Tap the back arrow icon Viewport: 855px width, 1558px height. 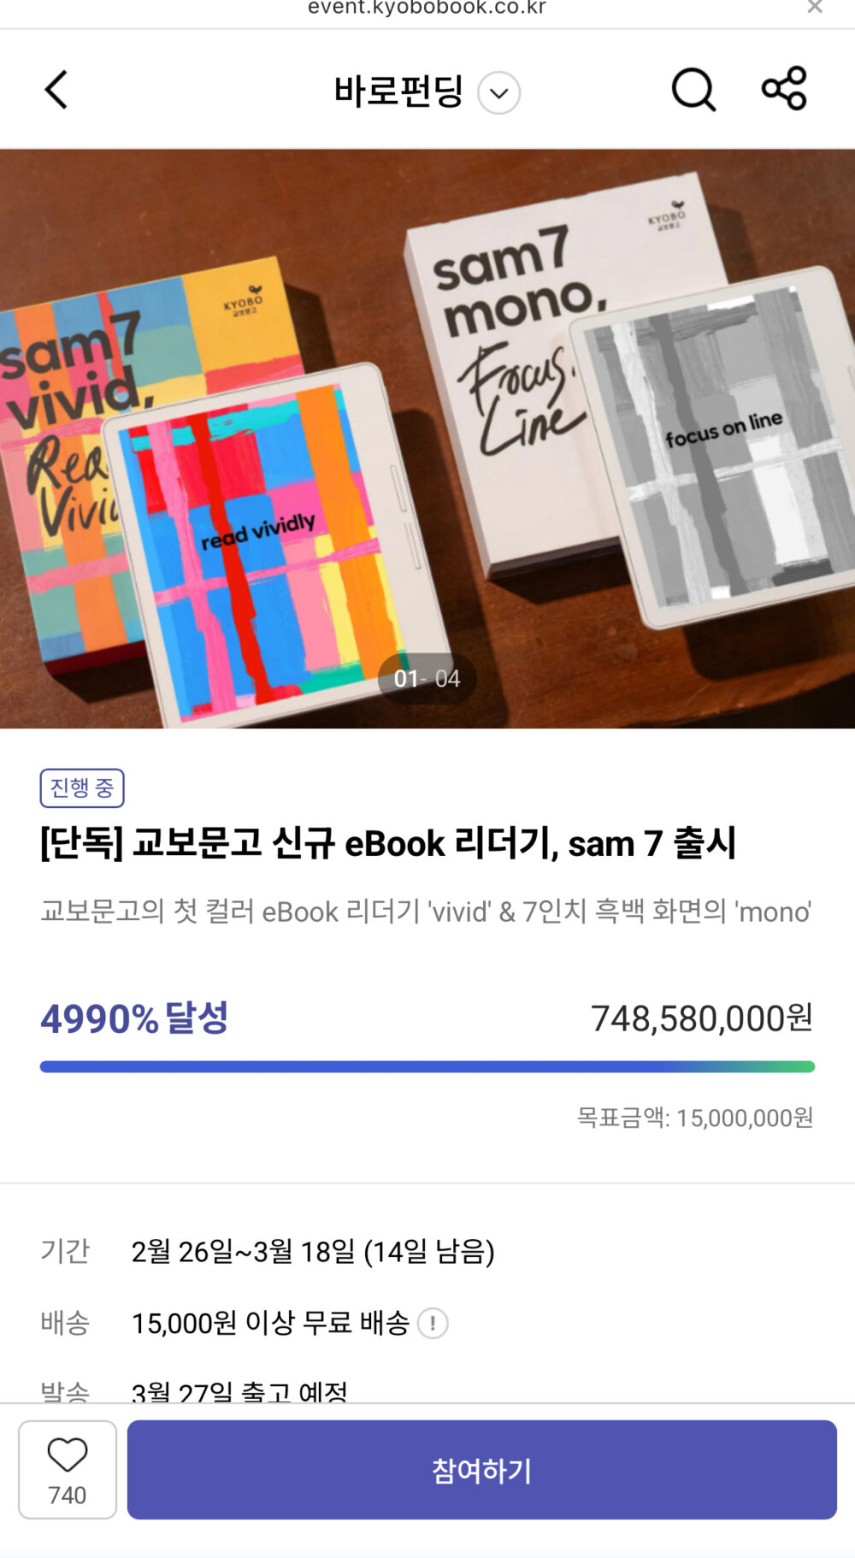click(56, 90)
